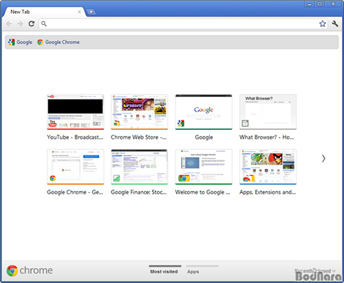344x283 pixels.
Task: Click the Chrome favicon in bookmarks bar
Action: tap(40, 42)
